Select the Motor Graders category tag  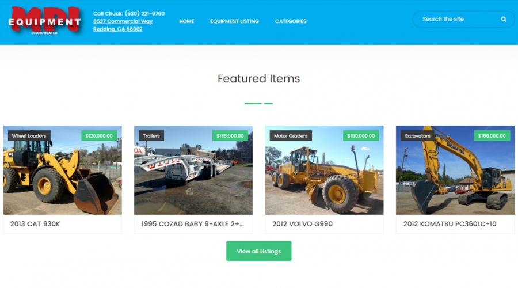pyautogui.click(x=291, y=135)
